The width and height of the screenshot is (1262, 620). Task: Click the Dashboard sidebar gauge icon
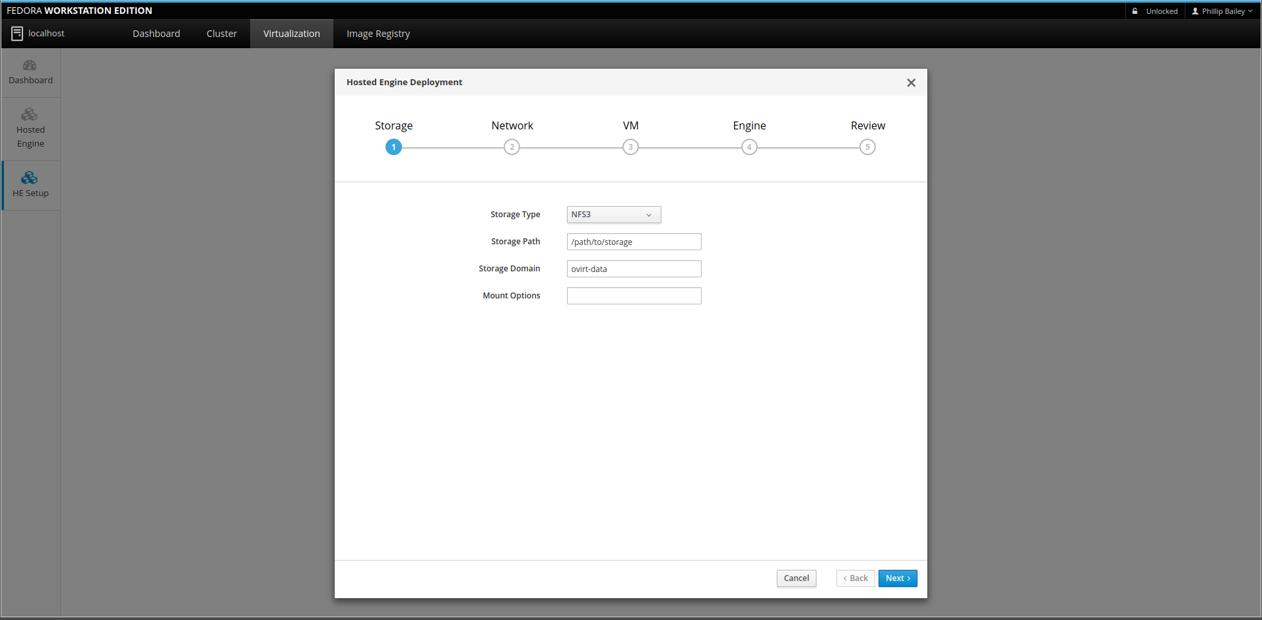point(30,65)
